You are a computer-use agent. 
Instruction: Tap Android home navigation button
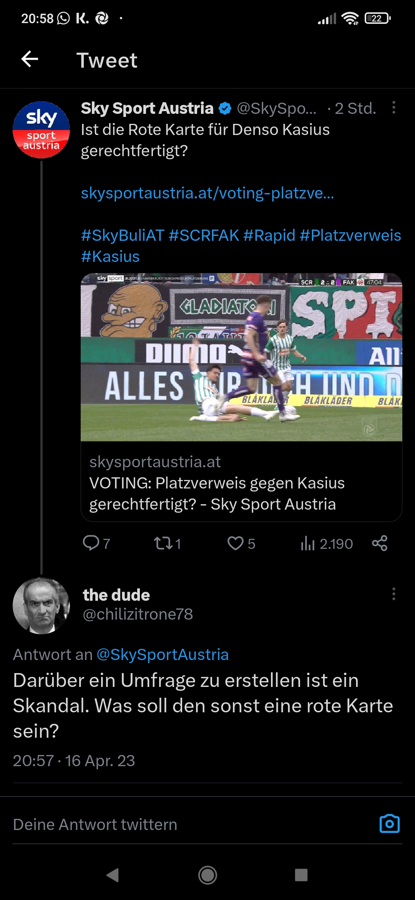207,875
